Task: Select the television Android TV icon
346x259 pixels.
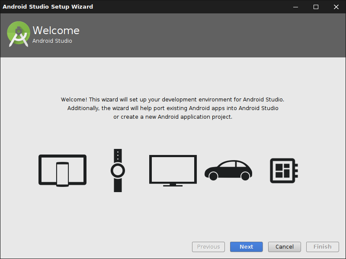Action: 173,170
